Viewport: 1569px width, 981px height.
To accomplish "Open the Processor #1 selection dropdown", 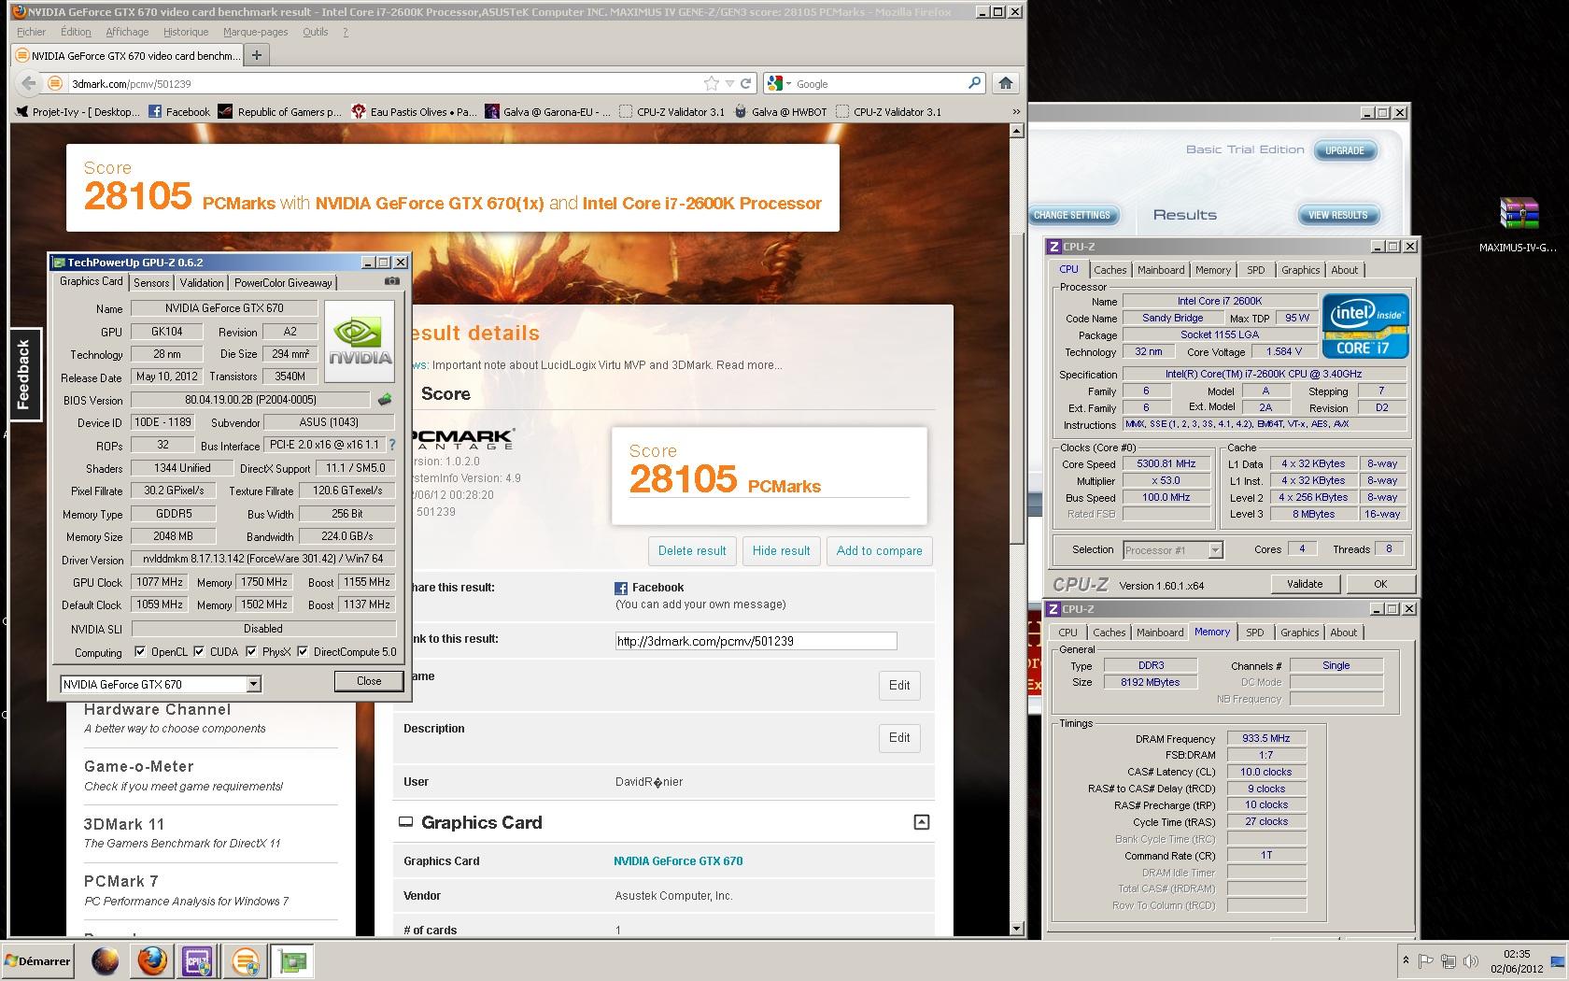I will 1215,550.
